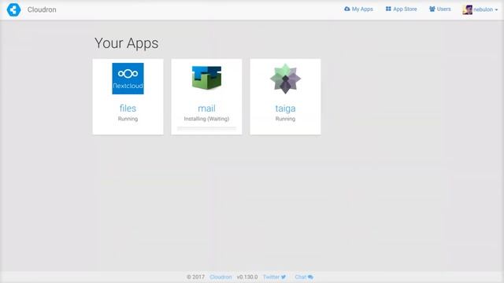Click the mail installation progress bar
504x283 pixels.
(x=206, y=128)
